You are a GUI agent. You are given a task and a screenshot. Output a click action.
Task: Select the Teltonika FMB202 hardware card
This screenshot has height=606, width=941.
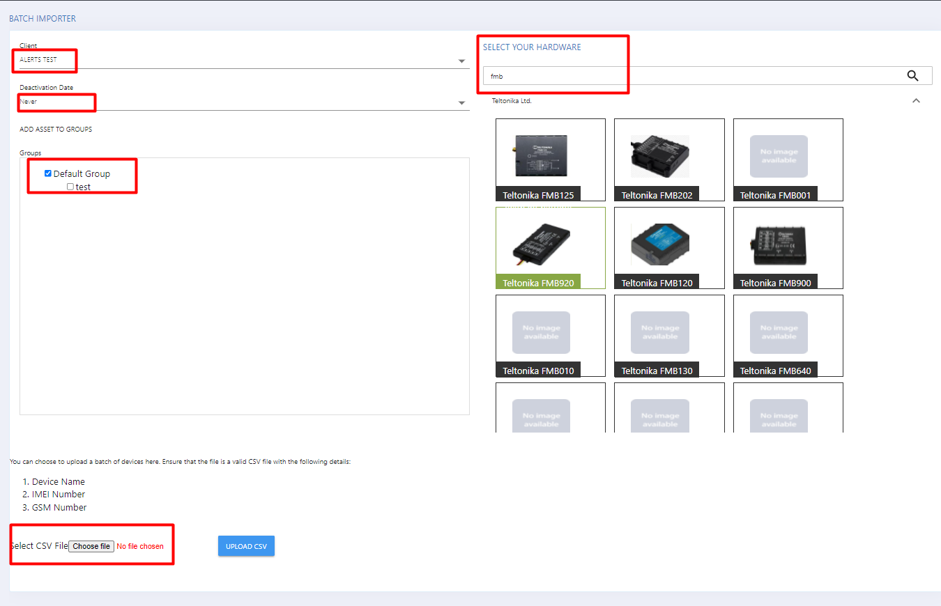(669, 160)
